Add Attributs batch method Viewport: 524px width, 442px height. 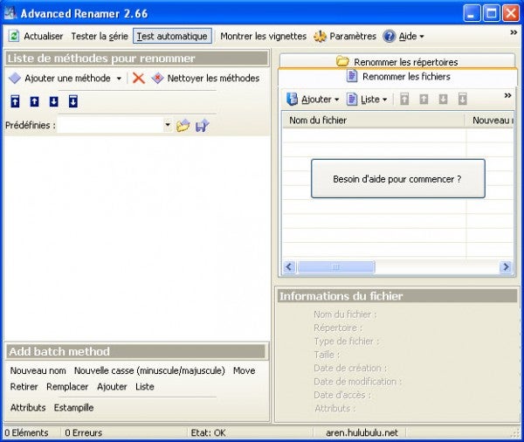pos(28,408)
